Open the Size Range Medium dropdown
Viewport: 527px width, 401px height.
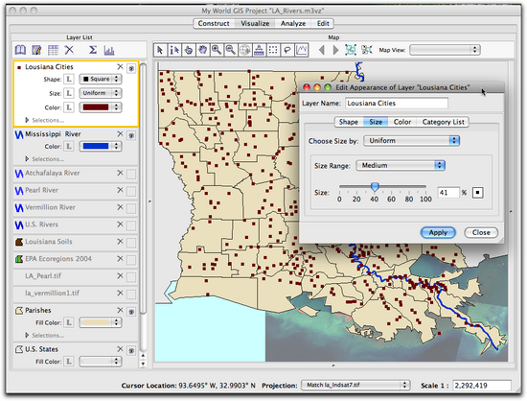(x=401, y=165)
